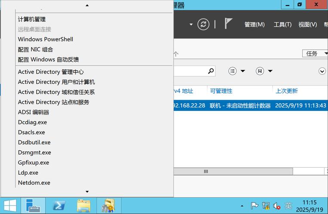Run Dsmgmt.exe from the menu

[x=34, y=152]
